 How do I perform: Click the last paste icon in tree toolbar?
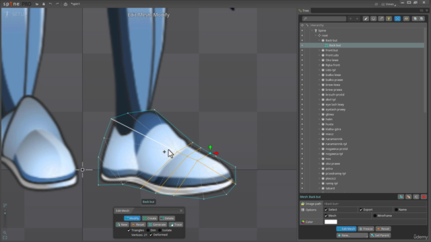(422, 19)
